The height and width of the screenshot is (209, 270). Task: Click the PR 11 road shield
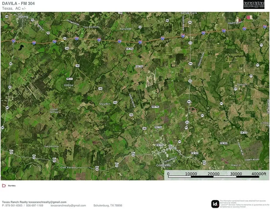70,79
